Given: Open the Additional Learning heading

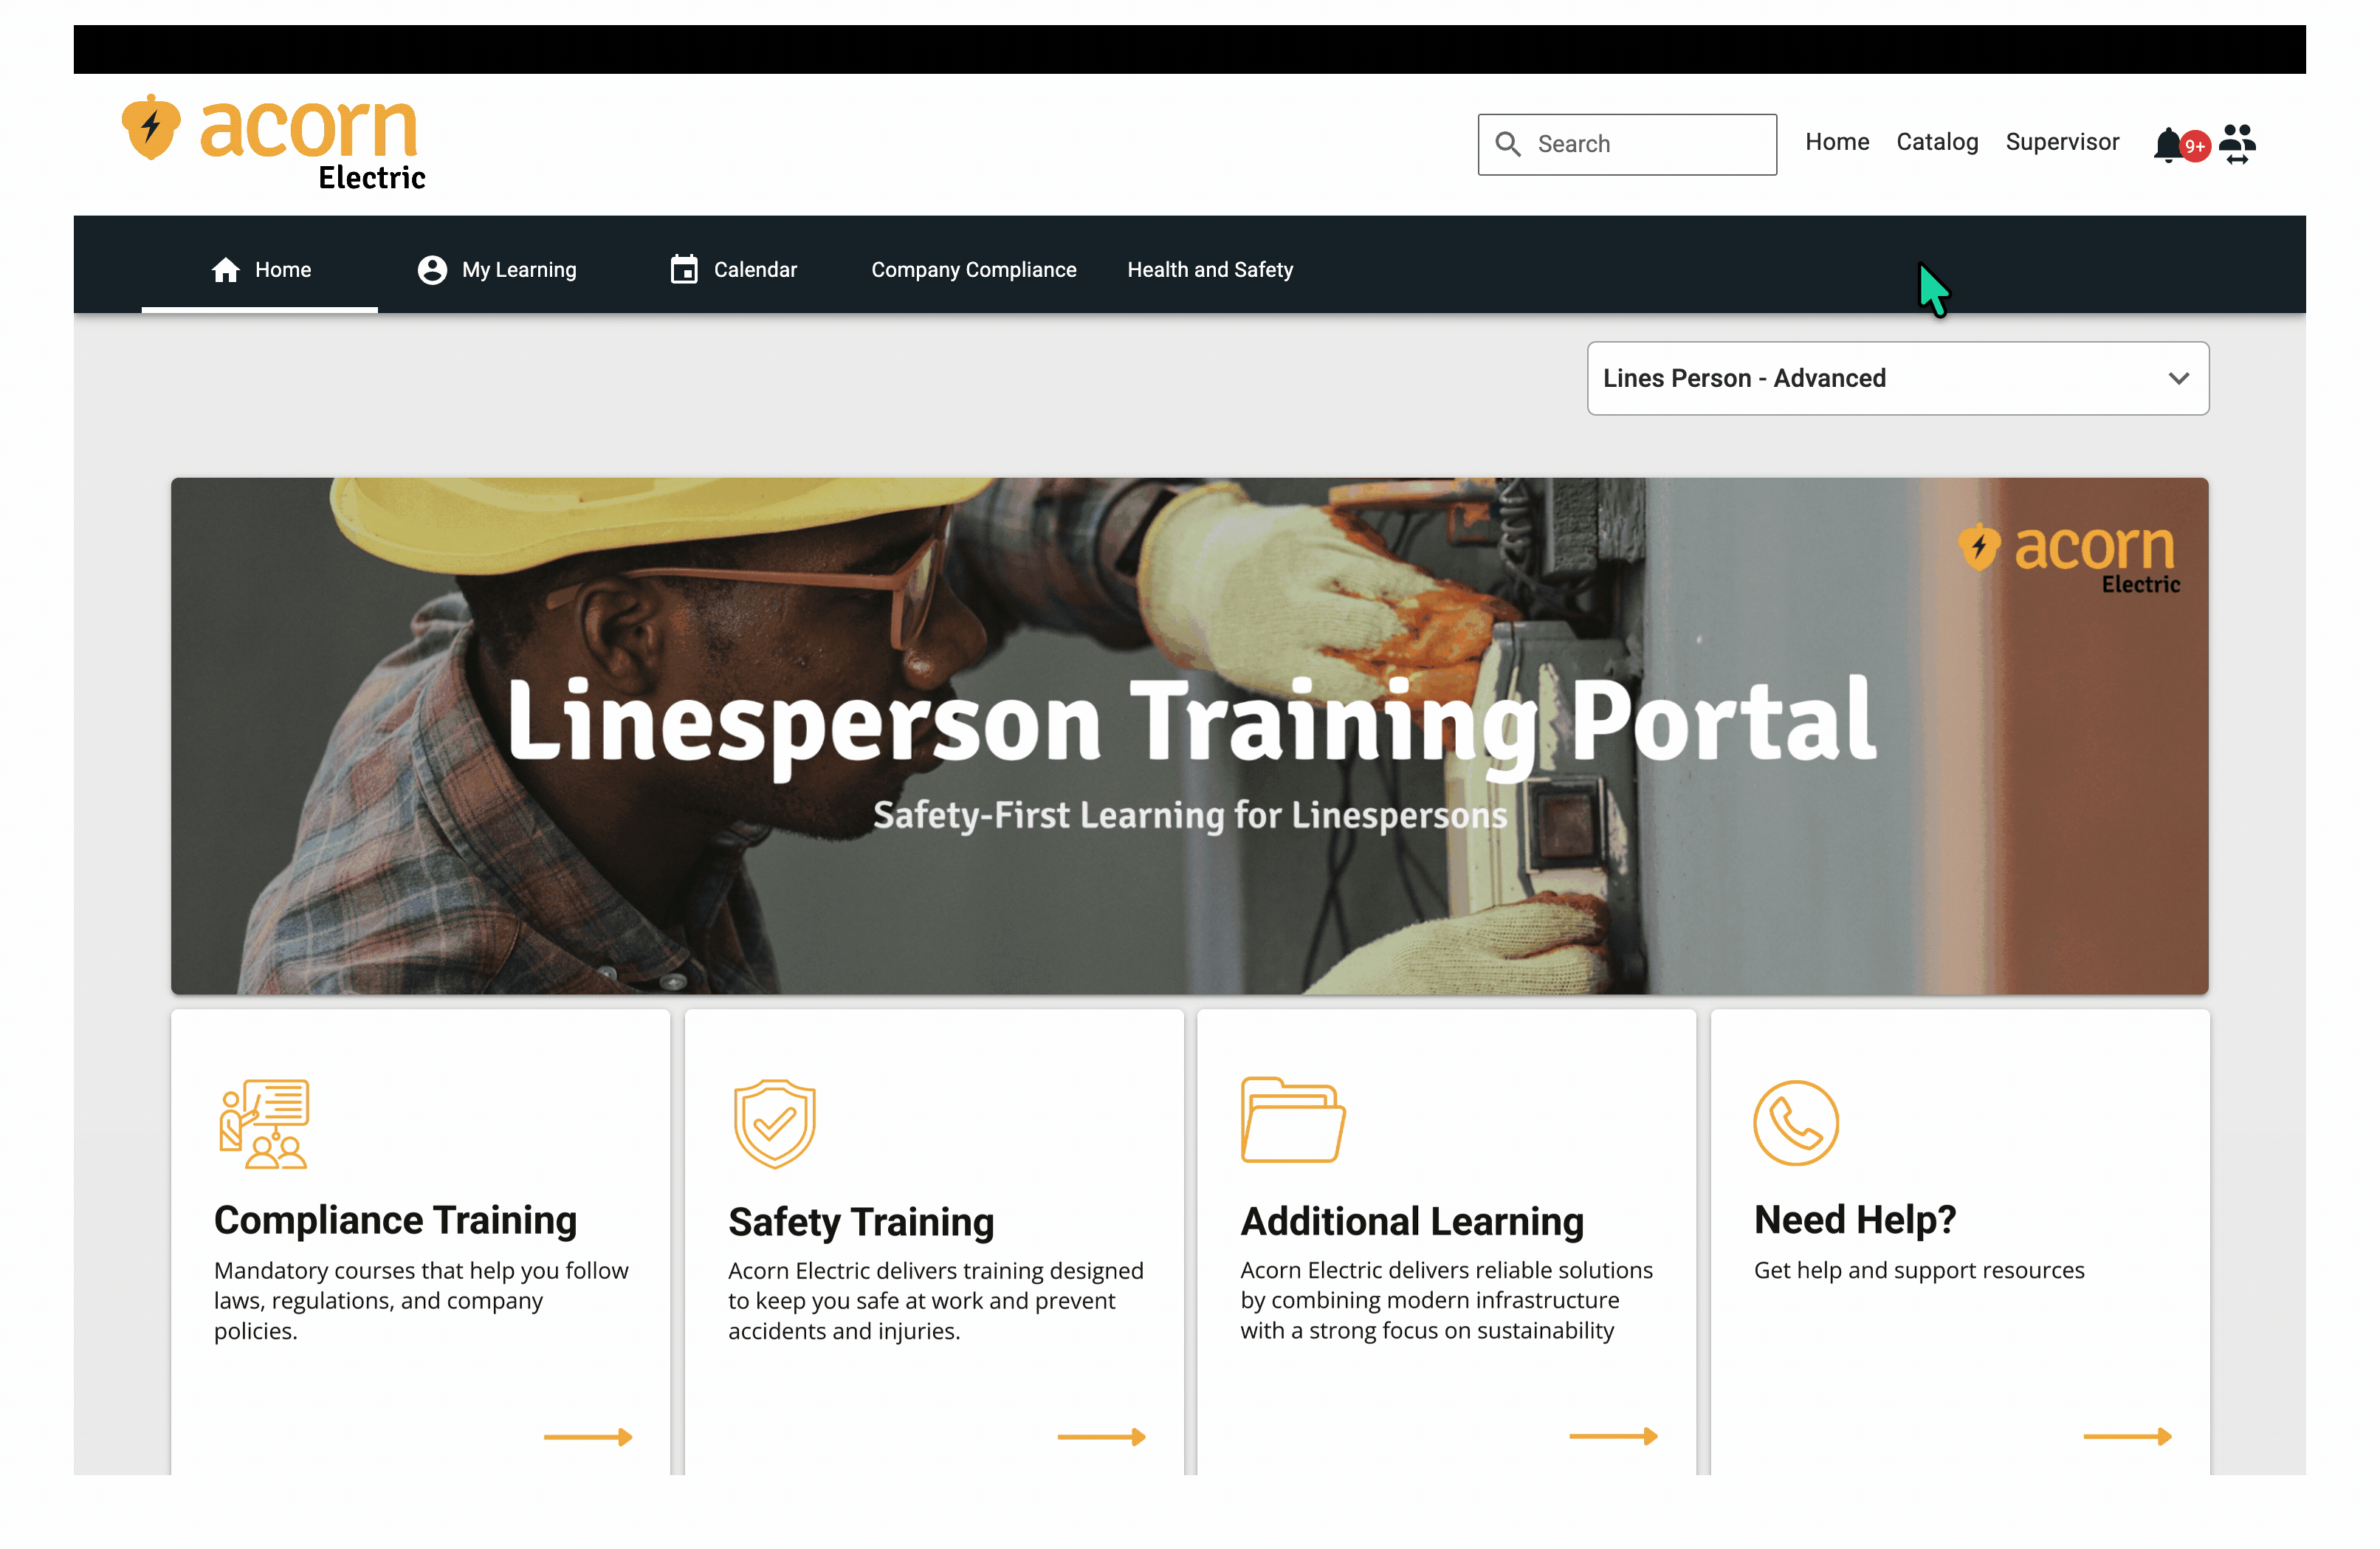Looking at the screenshot, I should pyautogui.click(x=1412, y=1221).
